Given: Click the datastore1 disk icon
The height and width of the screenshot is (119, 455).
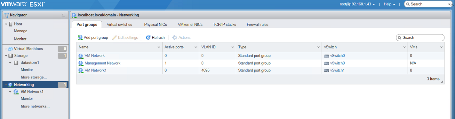Looking at the screenshot, I should (x=16, y=63).
